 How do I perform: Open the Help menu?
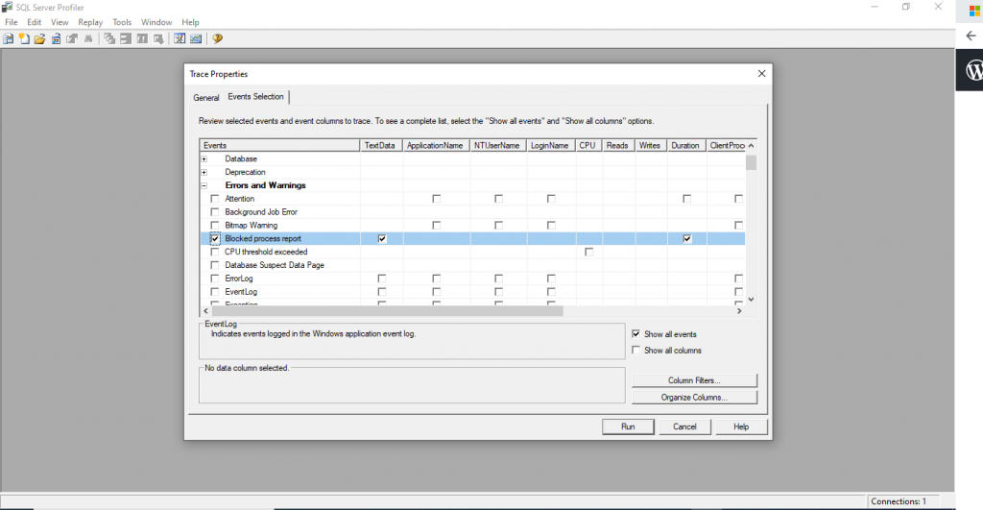190,22
